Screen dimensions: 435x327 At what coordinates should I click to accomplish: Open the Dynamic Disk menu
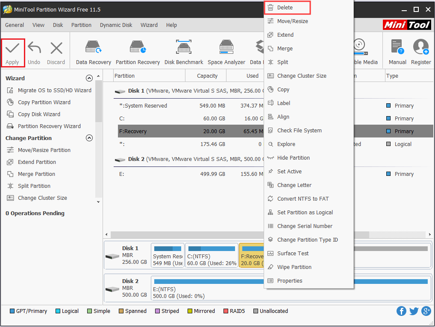click(x=116, y=25)
